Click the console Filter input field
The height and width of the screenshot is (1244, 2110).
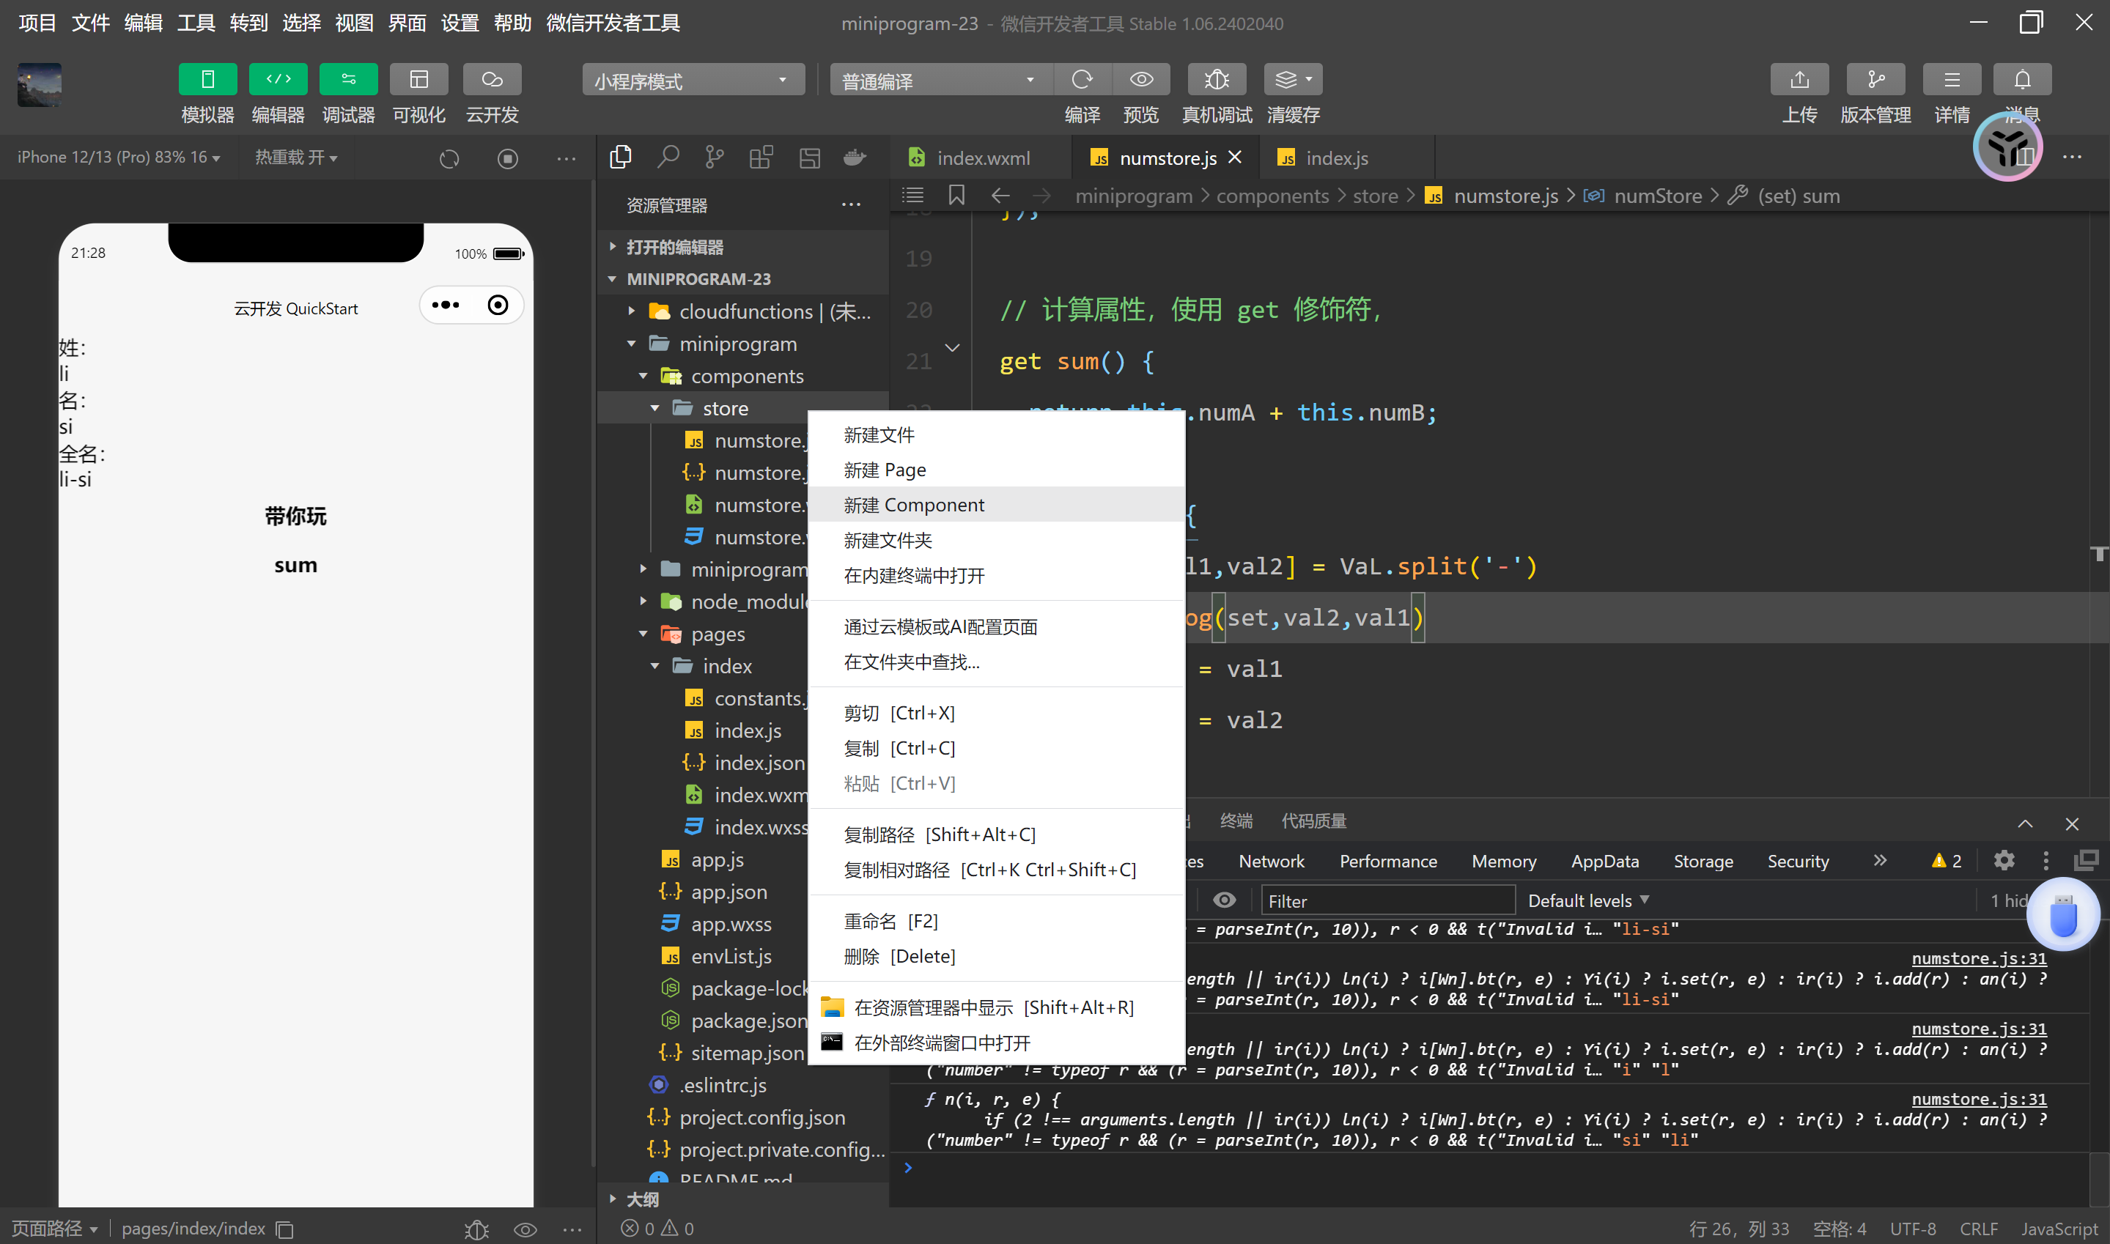point(1387,900)
